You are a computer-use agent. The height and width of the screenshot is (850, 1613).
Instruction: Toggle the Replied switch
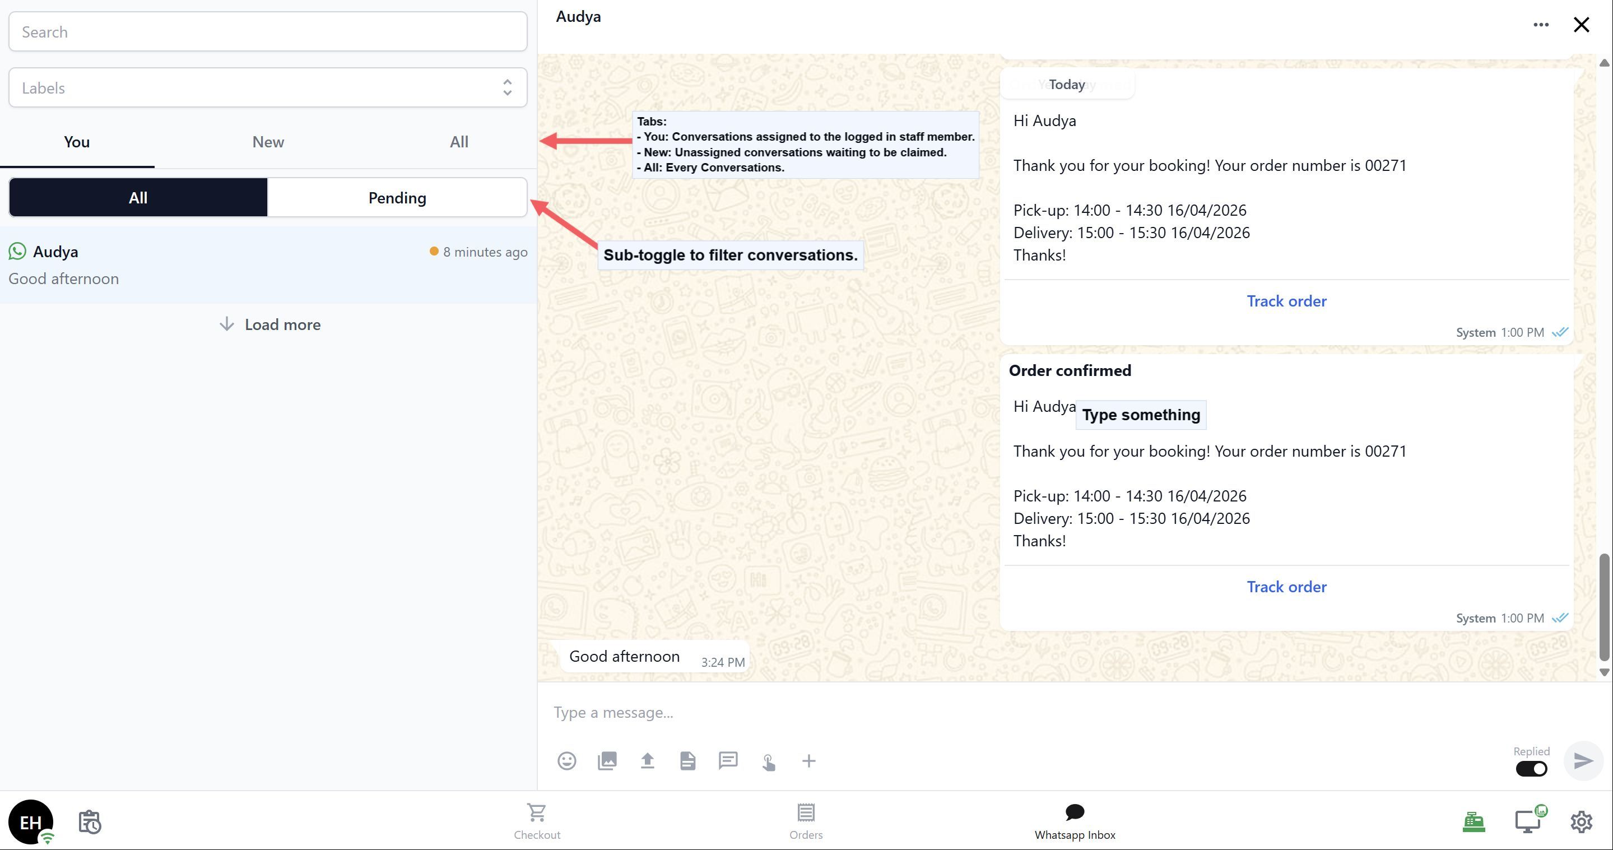1531,769
